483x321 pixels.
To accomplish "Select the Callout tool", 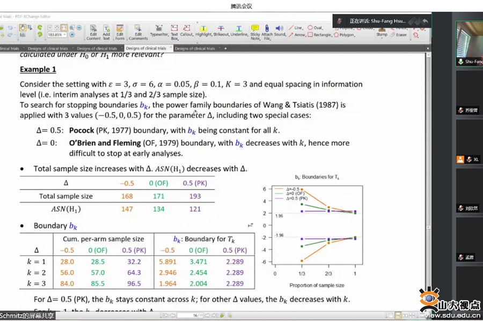I will pos(187,31).
